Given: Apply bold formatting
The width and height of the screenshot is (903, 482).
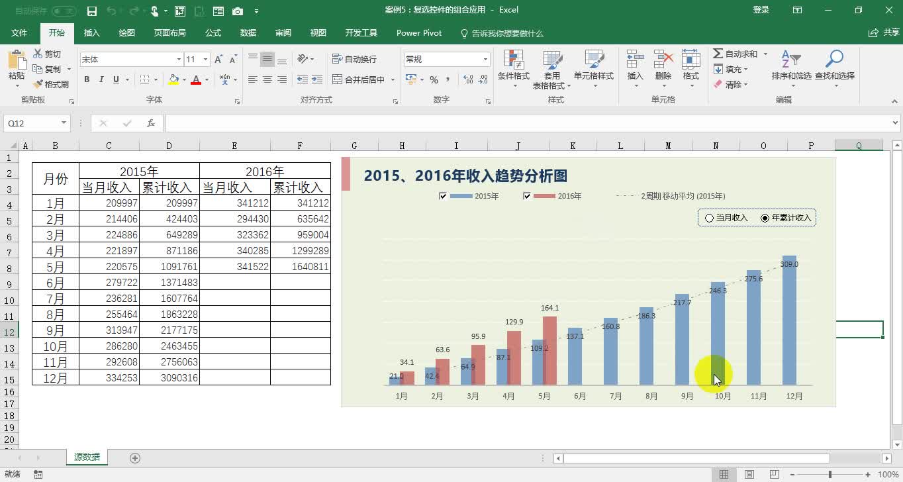Looking at the screenshot, I should click(87, 79).
